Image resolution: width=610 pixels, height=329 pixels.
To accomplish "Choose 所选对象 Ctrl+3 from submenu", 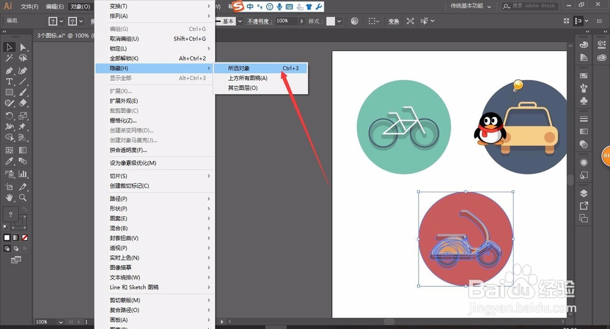I will pos(261,68).
